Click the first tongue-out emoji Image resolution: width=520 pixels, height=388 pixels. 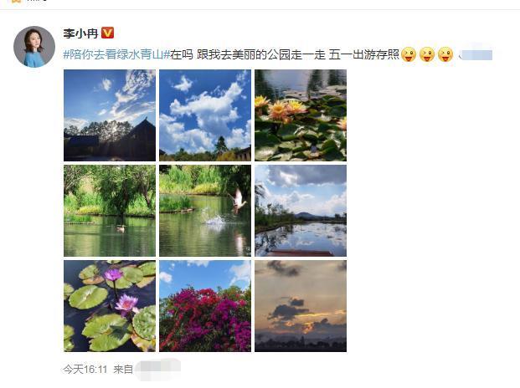[x=409, y=54]
